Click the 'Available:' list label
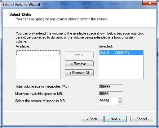This screenshot has width=159, height=128. point(23,46)
